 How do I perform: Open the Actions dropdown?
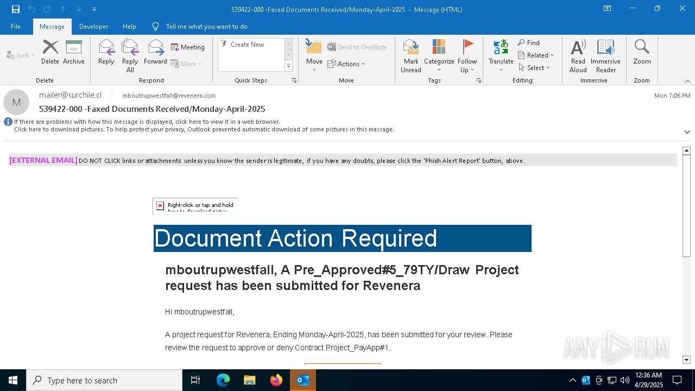[346, 64]
